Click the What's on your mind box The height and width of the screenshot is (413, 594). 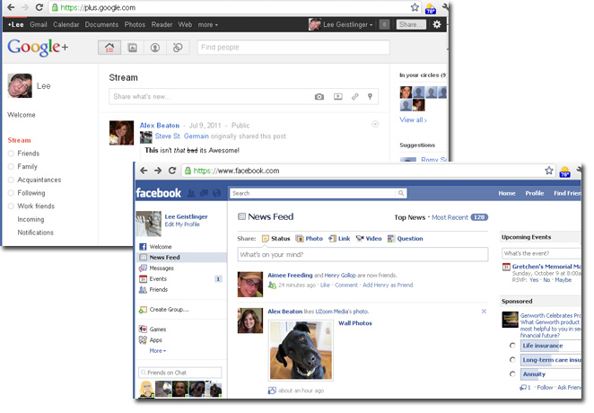pyautogui.click(x=363, y=255)
